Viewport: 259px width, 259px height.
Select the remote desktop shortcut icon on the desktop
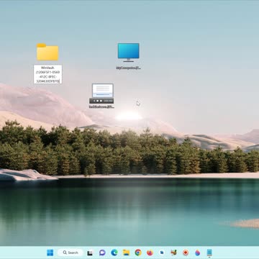(x=102, y=94)
